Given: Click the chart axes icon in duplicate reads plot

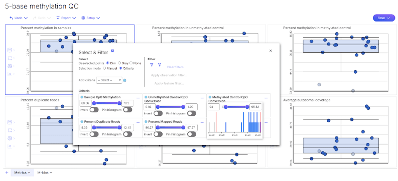Looking at the screenshot, I should (x=10, y=146).
